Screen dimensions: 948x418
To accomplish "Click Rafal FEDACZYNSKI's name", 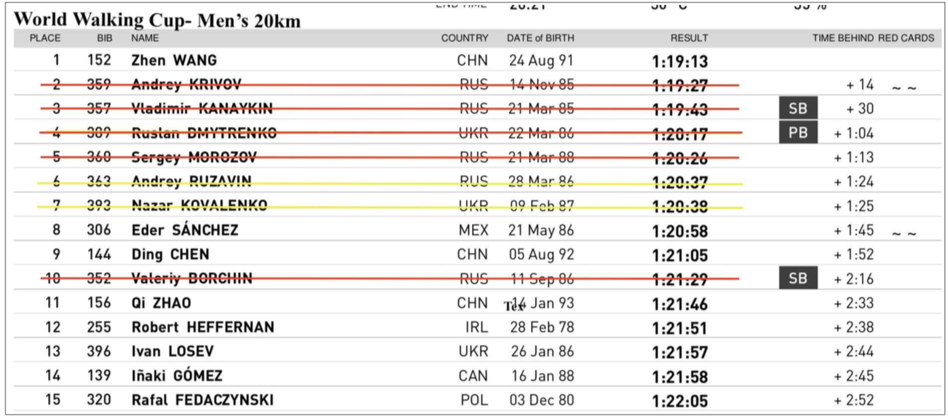I will (x=202, y=400).
